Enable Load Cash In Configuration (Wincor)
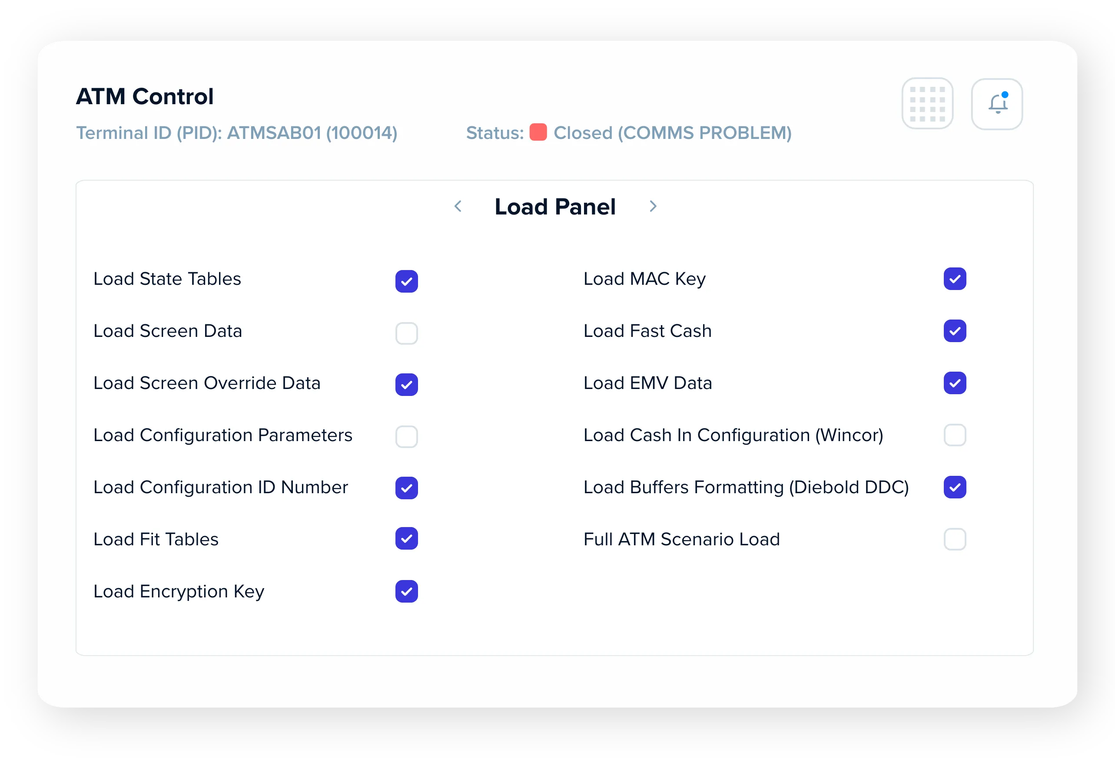 (955, 435)
